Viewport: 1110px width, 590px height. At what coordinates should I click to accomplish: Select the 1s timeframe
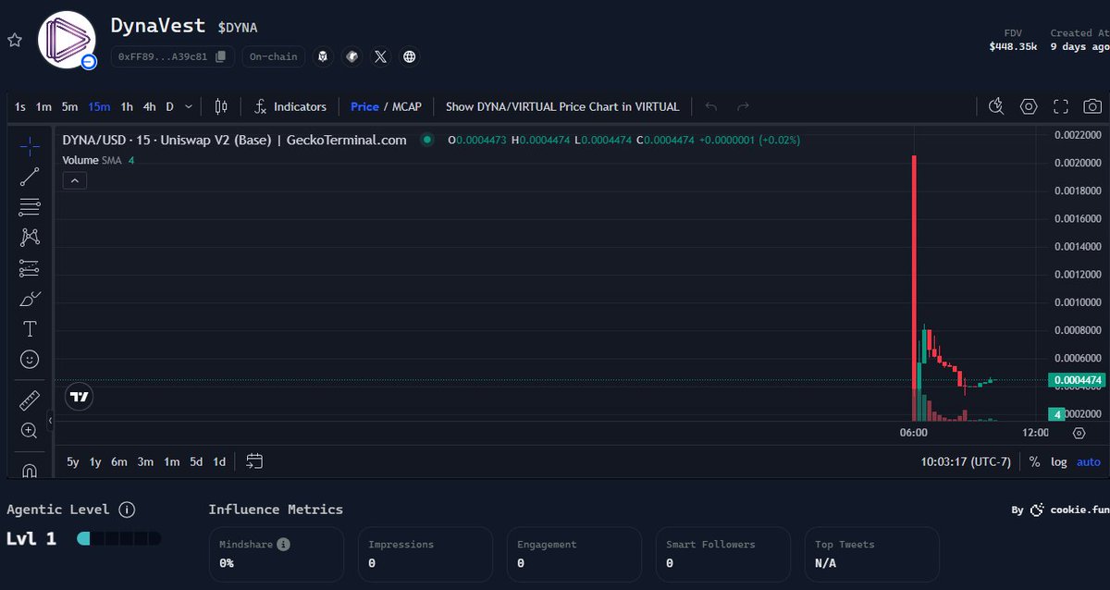[20, 106]
